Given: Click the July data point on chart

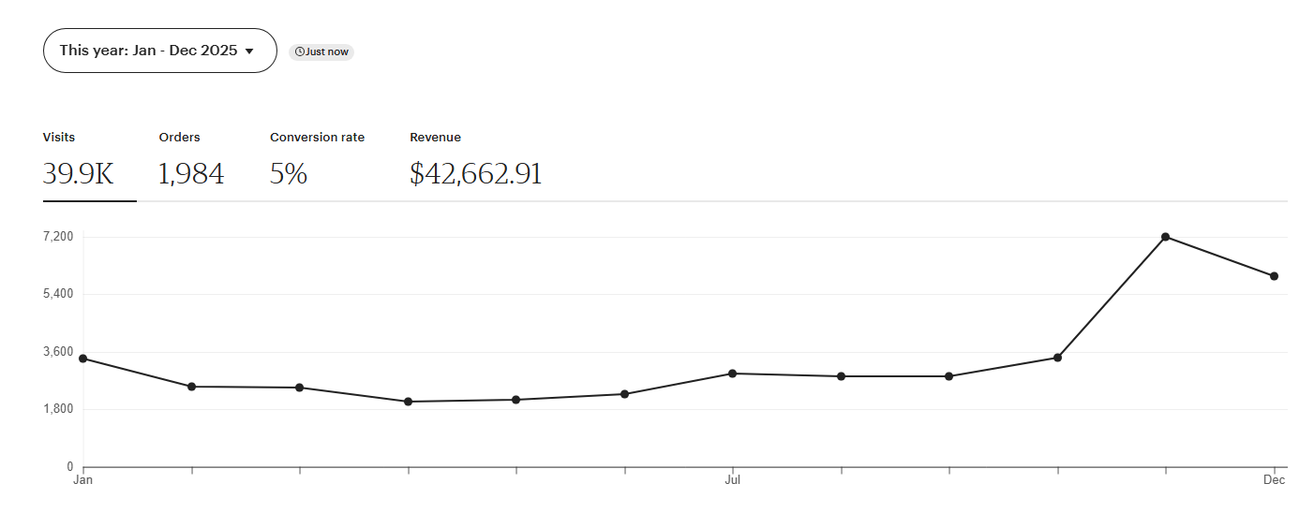Looking at the screenshot, I should [x=732, y=374].
